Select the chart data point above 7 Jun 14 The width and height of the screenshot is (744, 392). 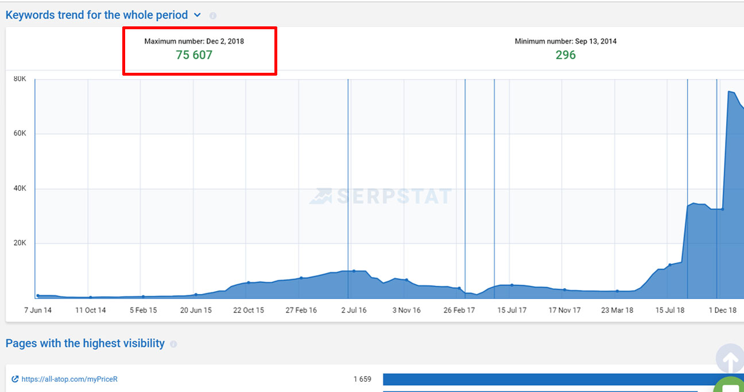pos(38,296)
